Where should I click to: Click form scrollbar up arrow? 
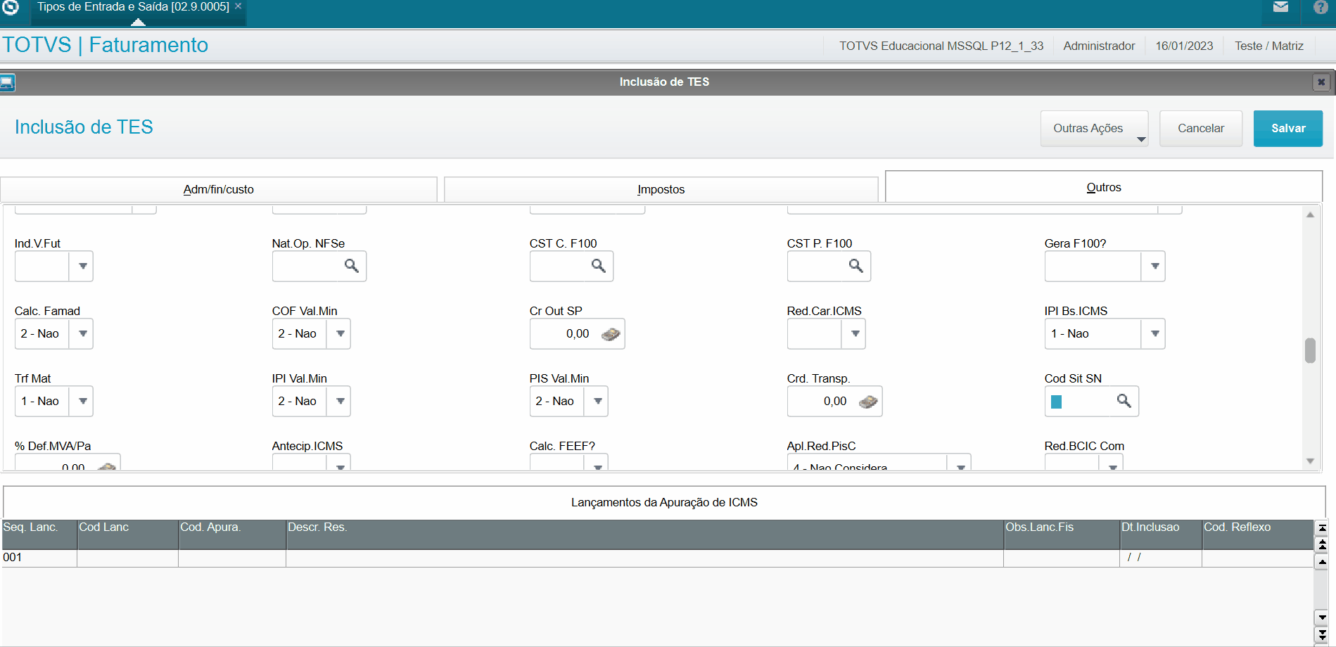tap(1310, 215)
